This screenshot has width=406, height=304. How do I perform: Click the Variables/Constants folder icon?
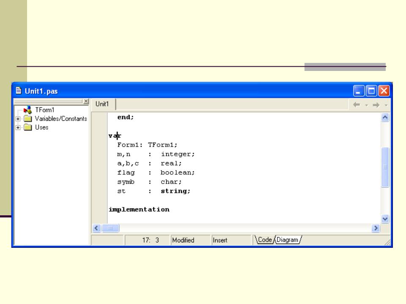coord(28,119)
